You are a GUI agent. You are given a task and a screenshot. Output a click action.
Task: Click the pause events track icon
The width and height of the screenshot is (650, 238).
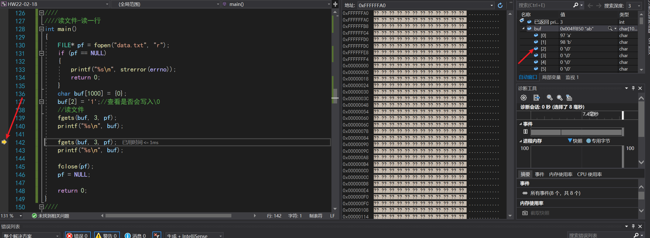(x=525, y=132)
